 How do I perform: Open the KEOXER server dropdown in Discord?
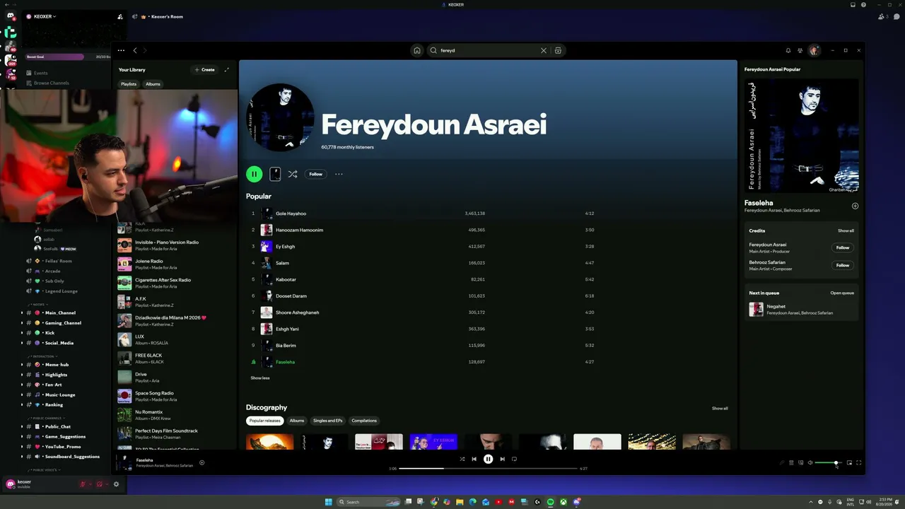point(45,16)
